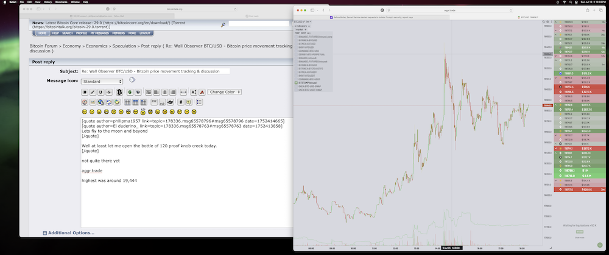
Task: Insert subscript tag
Action: coord(163,102)
